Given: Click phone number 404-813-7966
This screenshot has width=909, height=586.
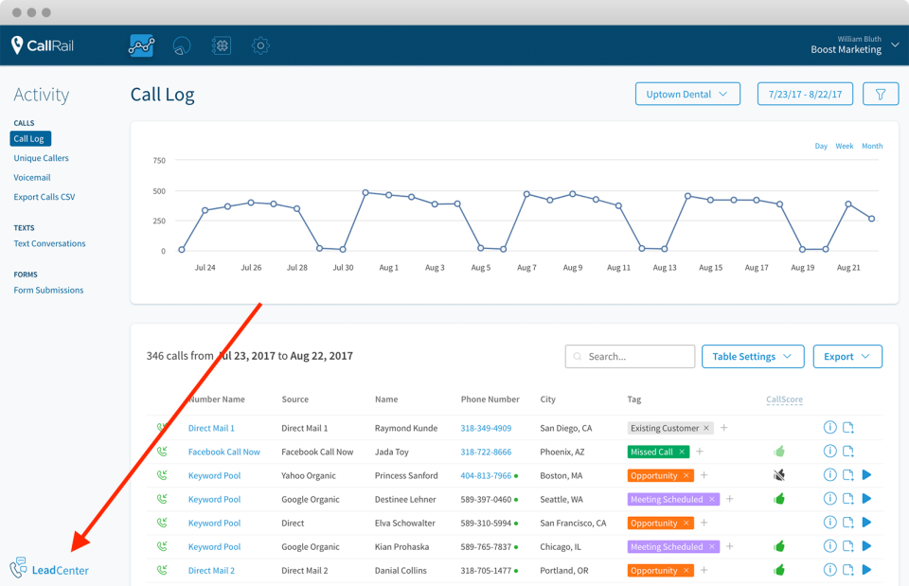Looking at the screenshot, I should (486, 475).
